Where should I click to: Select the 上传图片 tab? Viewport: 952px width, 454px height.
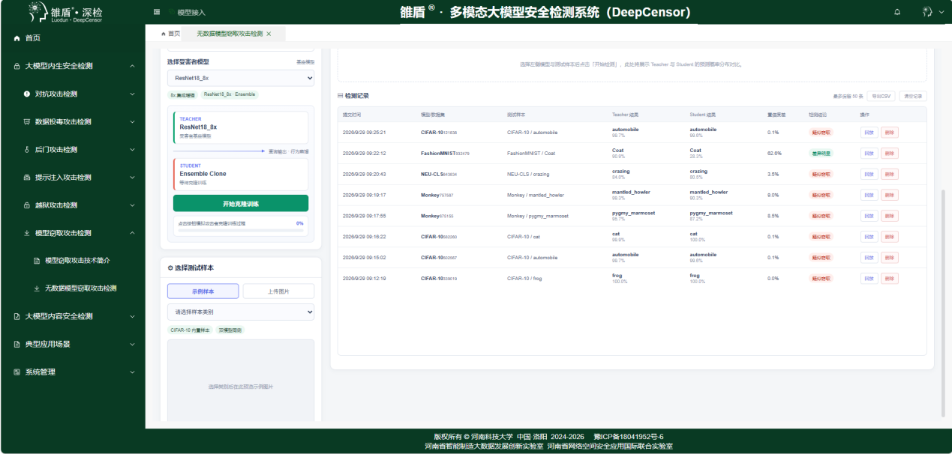[278, 291]
